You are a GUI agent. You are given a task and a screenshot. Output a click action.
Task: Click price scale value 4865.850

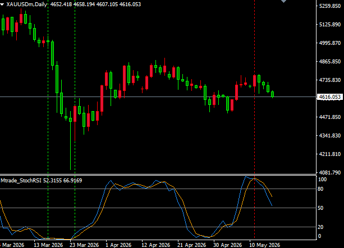[x=330, y=62]
